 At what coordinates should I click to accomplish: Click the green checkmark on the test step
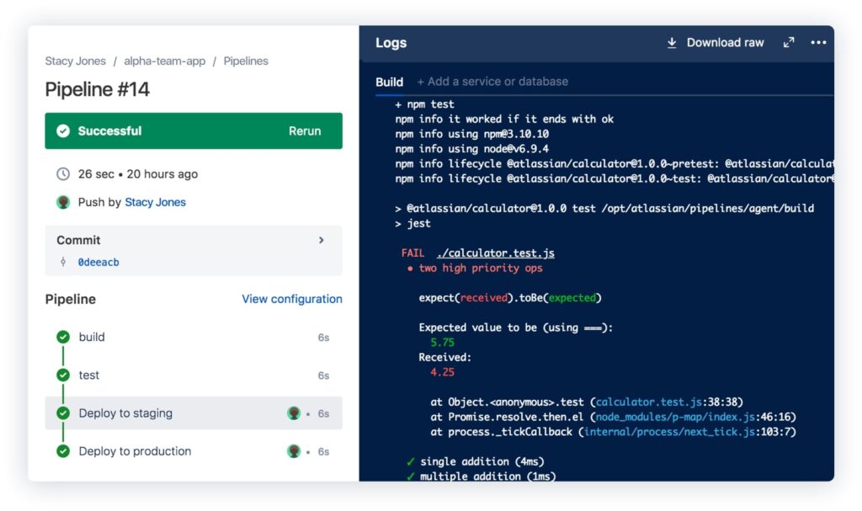point(63,375)
